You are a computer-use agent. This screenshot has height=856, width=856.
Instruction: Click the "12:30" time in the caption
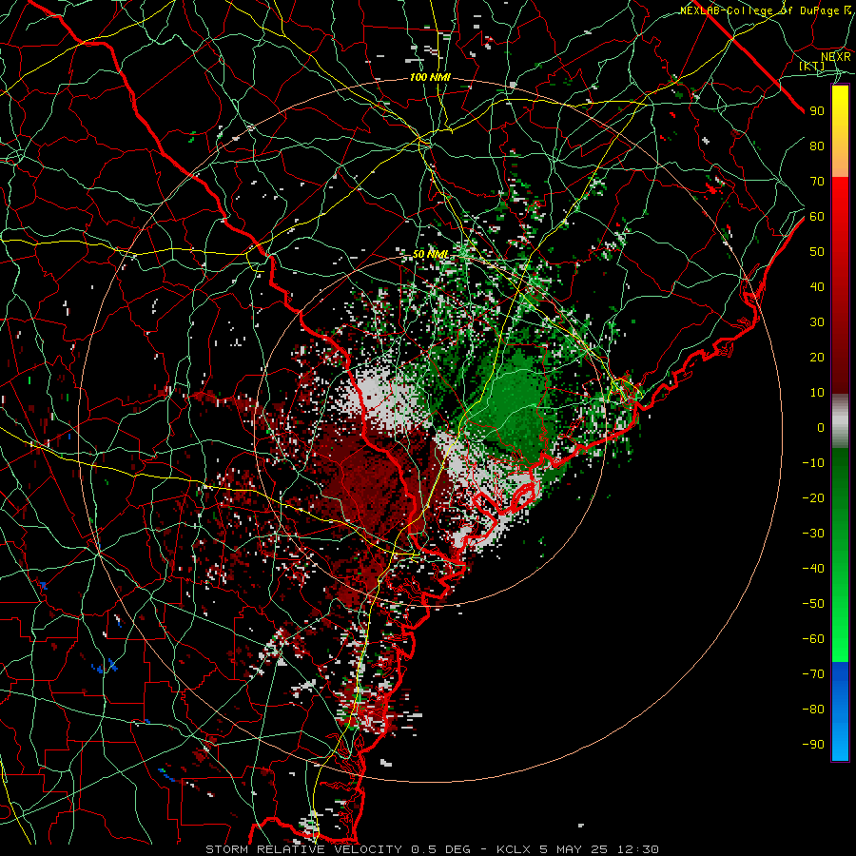point(637,849)
